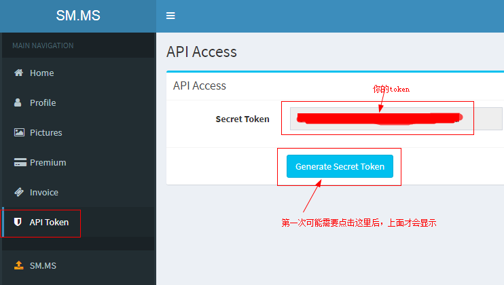Click the API Access page heading
Image resolution: width=504 pixels, height=285 pixels.
tap(202, 52)
